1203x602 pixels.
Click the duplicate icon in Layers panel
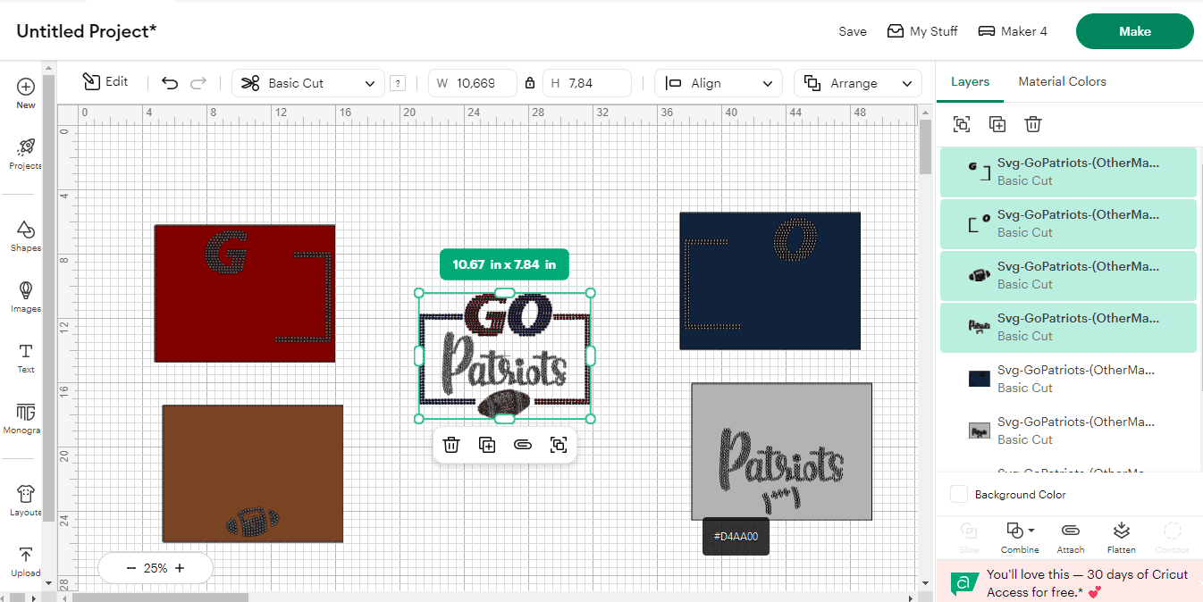point(997,124)
